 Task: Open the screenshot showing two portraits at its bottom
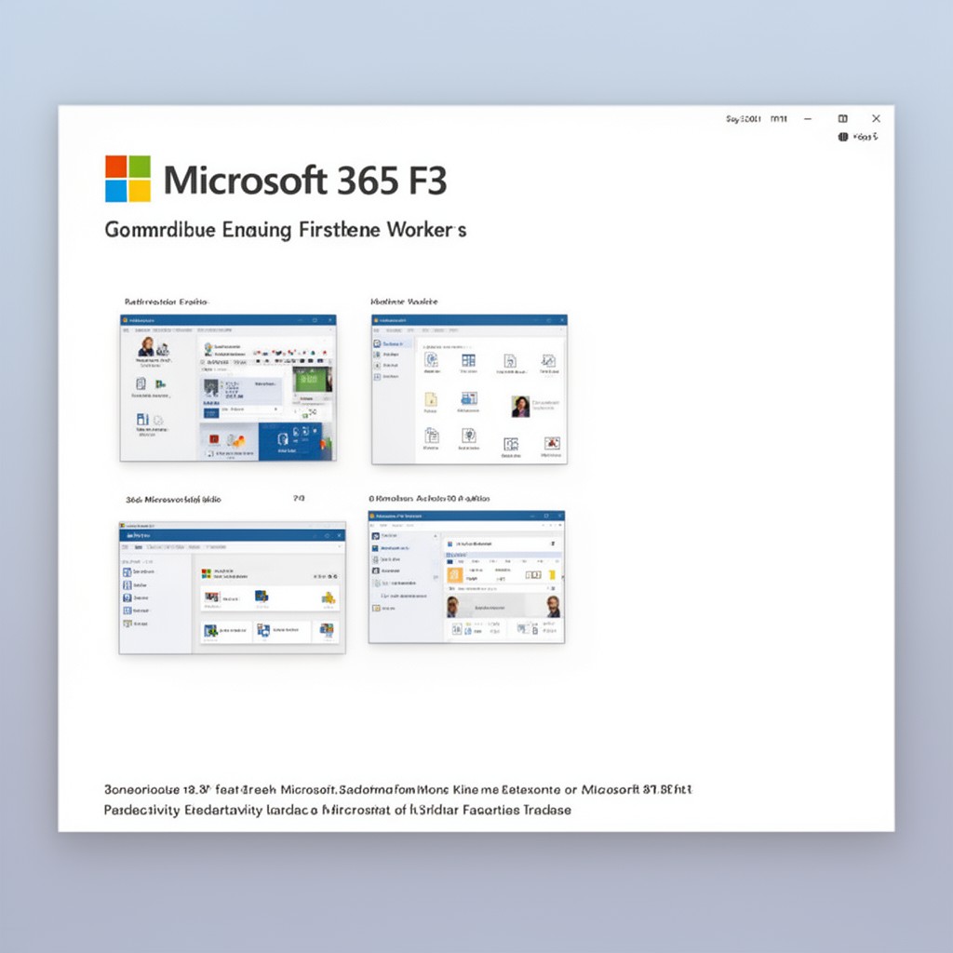466,577
